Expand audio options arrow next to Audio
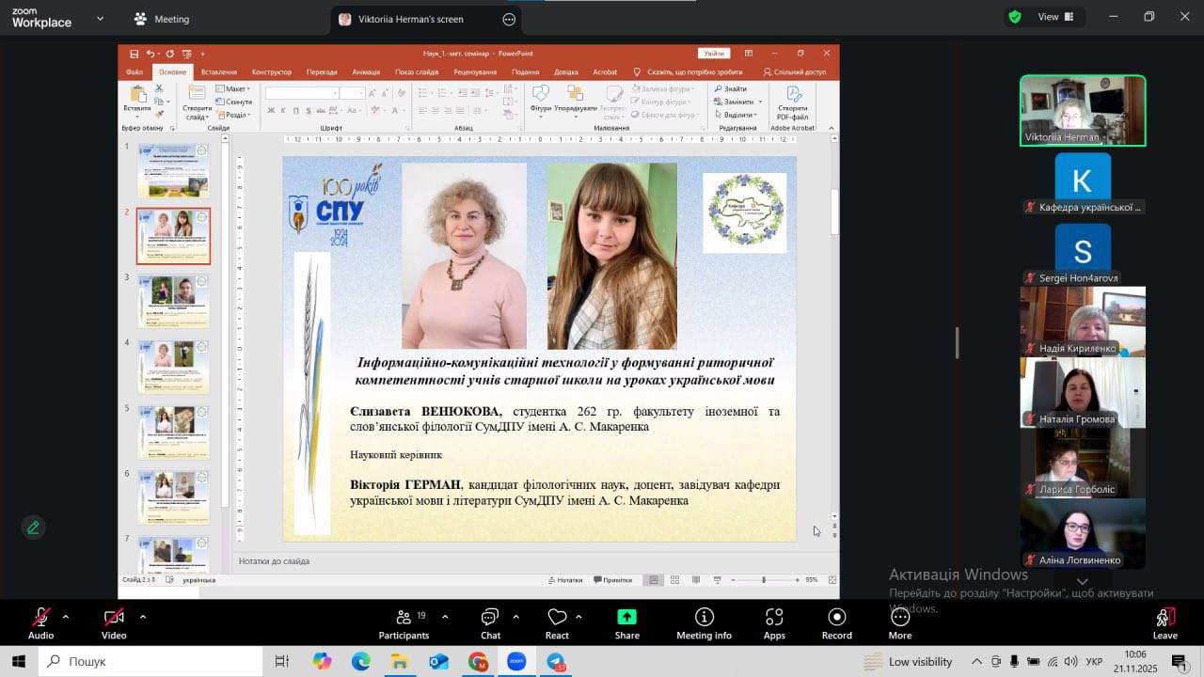Viewport: 1204px width, 677px height. point(66,617)
